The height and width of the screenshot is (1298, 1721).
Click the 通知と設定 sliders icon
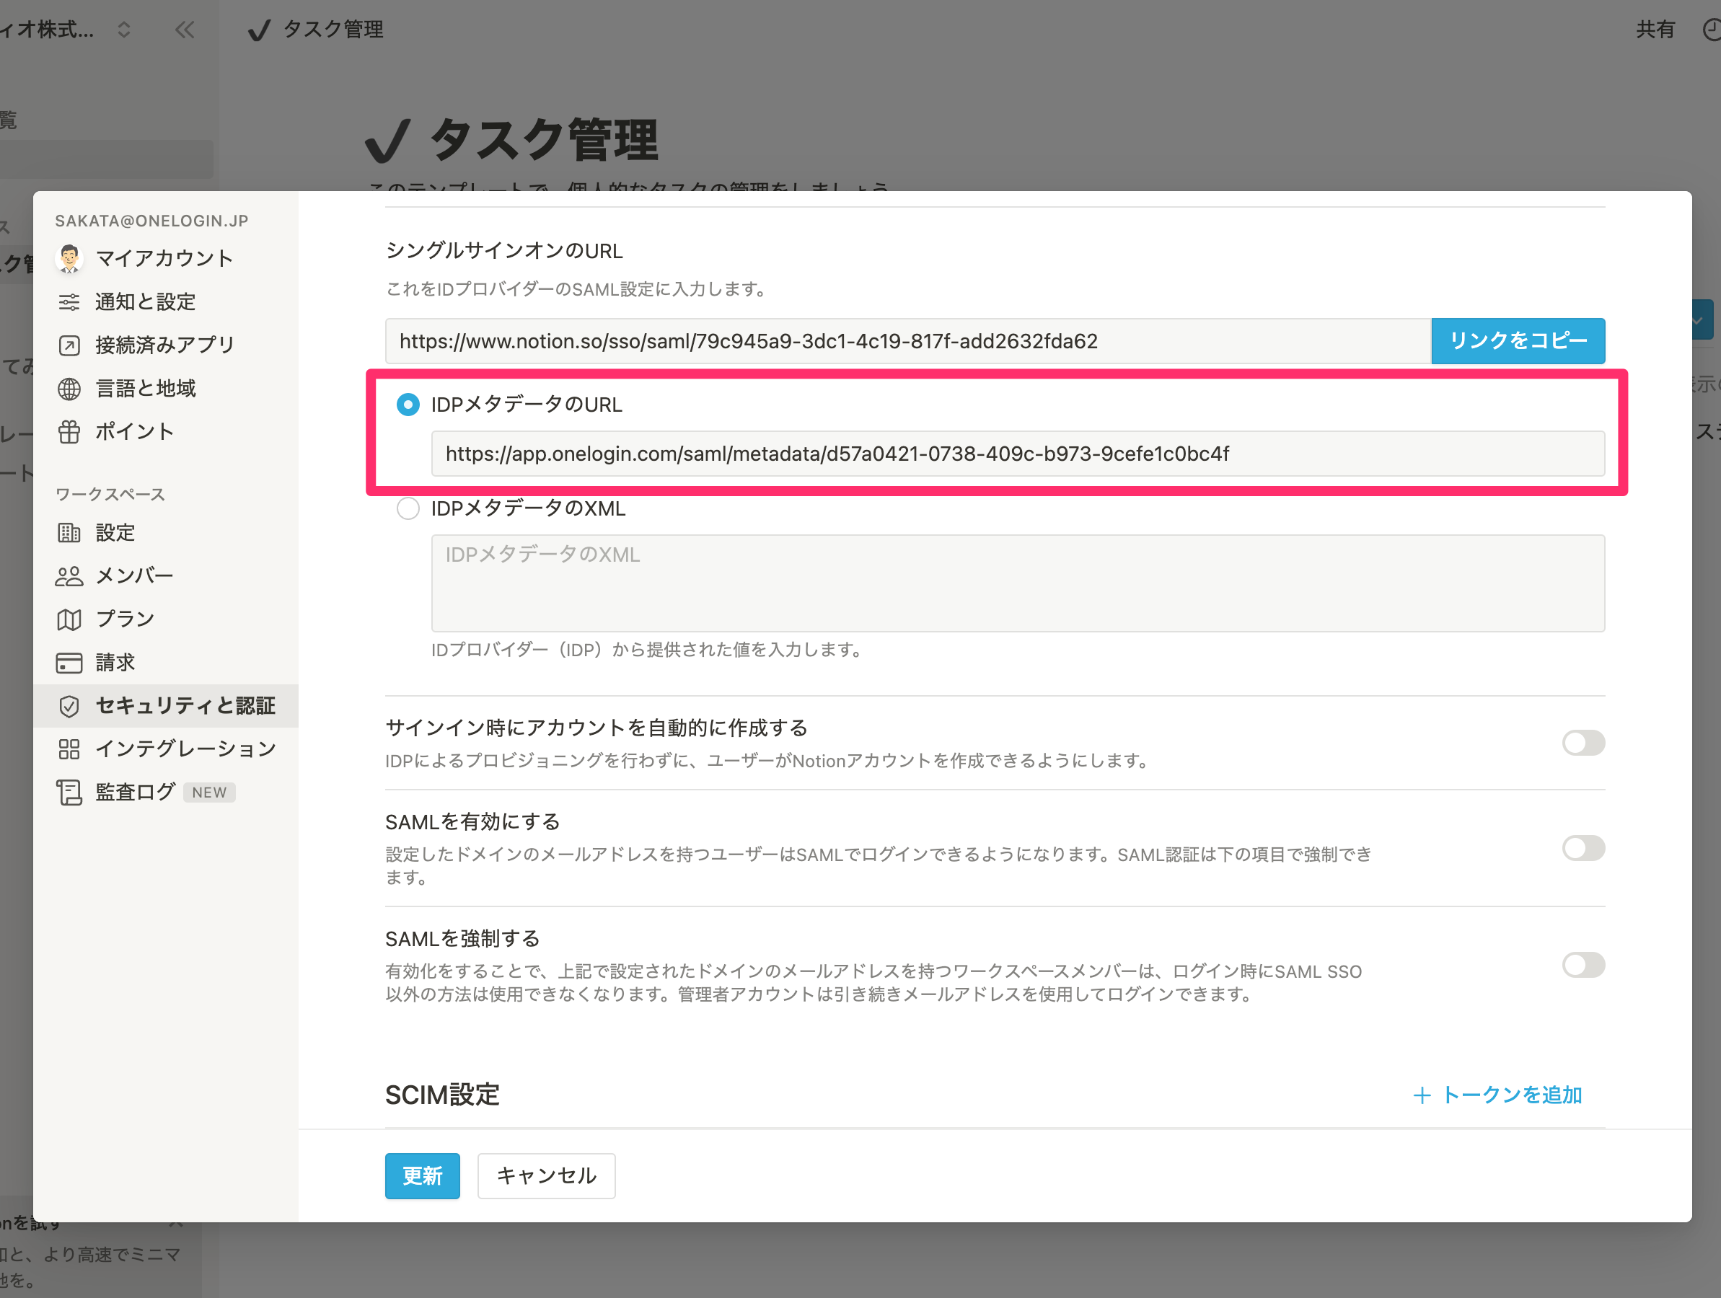[x=69, y=301]
